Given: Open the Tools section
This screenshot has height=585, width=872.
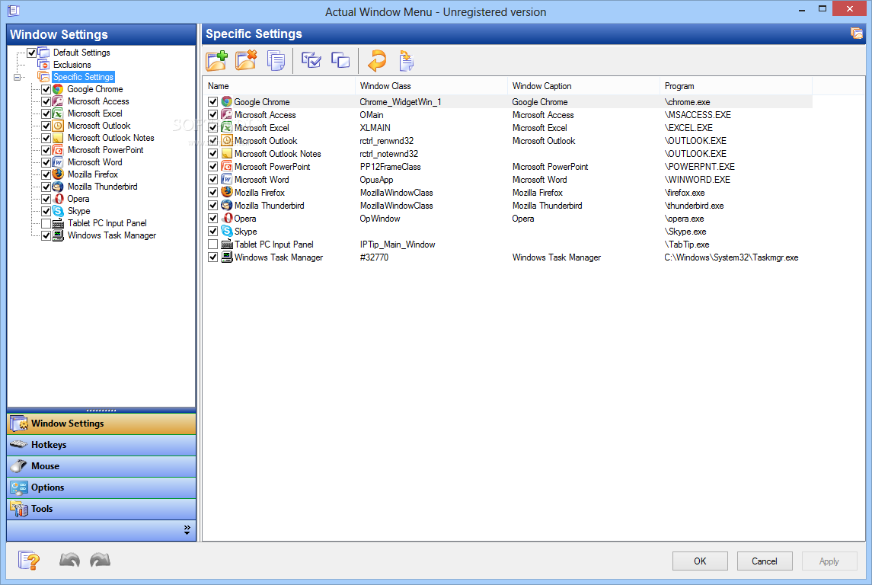Looking at the screenshot, I should [101, 509].
